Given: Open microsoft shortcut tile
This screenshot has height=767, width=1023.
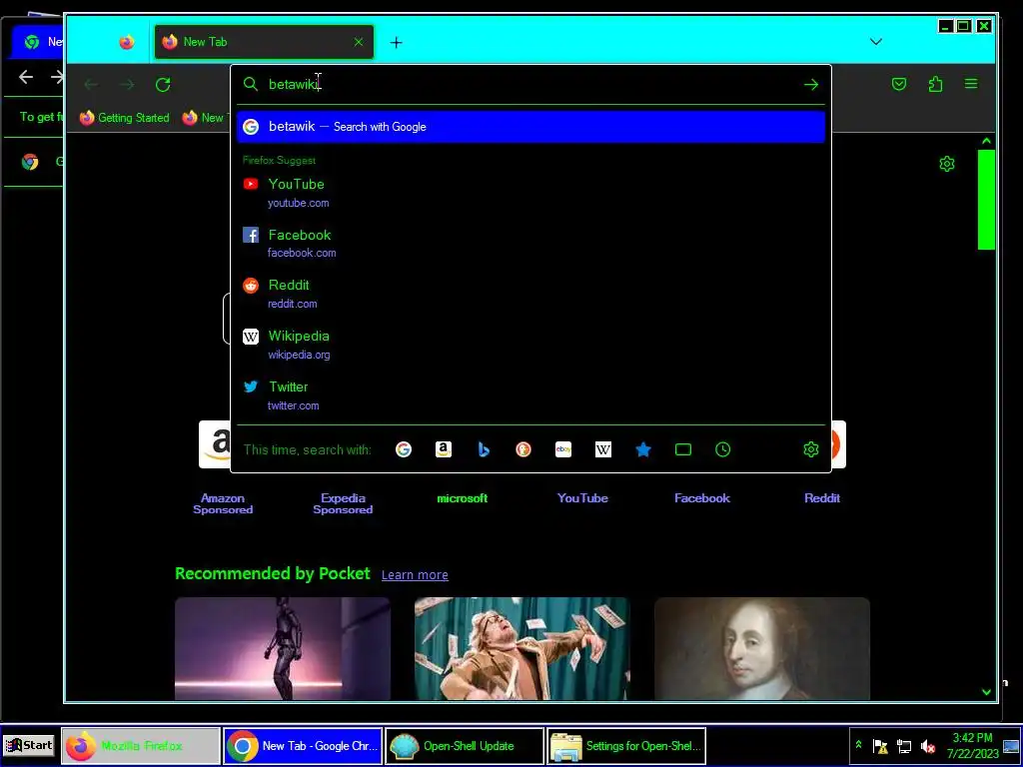Looking at the screenshot, I should [x=462, y=498].
